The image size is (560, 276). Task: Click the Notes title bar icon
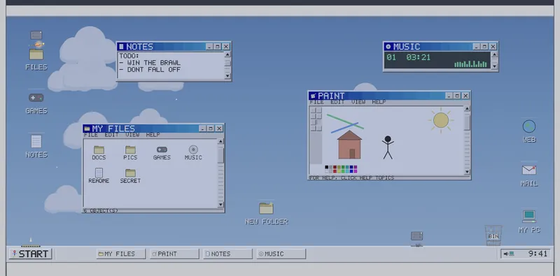click(x=121, y=46)
